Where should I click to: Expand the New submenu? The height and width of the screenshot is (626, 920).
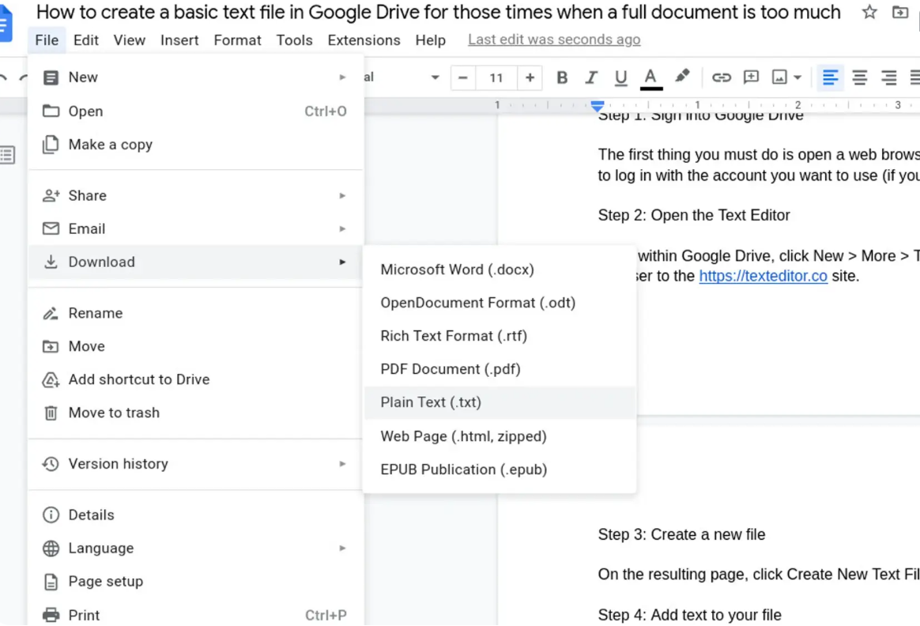[195, 77]
